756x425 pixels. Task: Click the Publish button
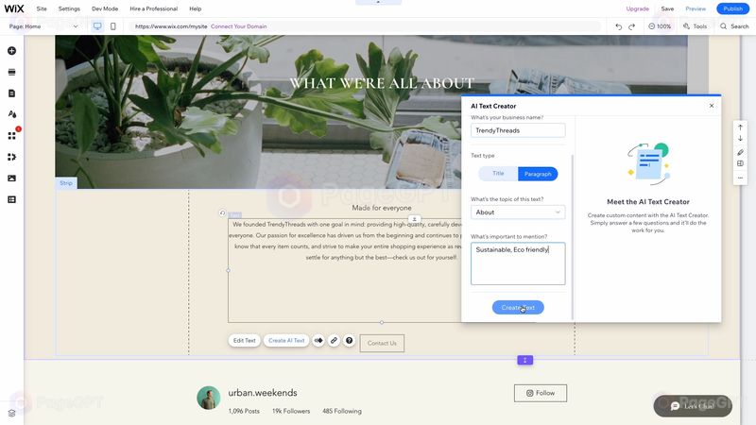coord(732,8)
